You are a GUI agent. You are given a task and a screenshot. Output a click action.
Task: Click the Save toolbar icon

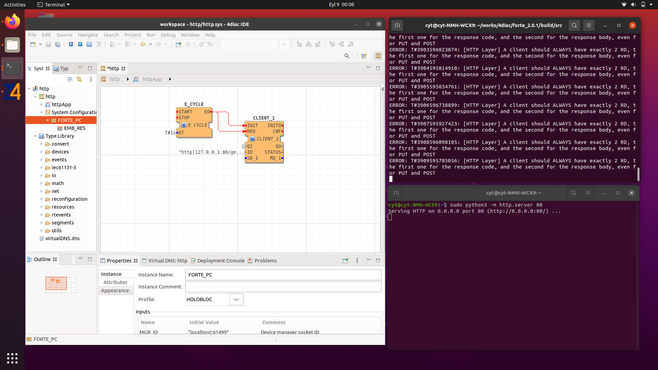pos(48,44)
